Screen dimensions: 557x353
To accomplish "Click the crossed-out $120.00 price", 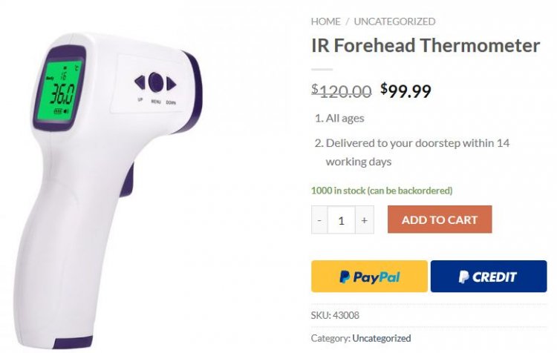I will [341, 91].
